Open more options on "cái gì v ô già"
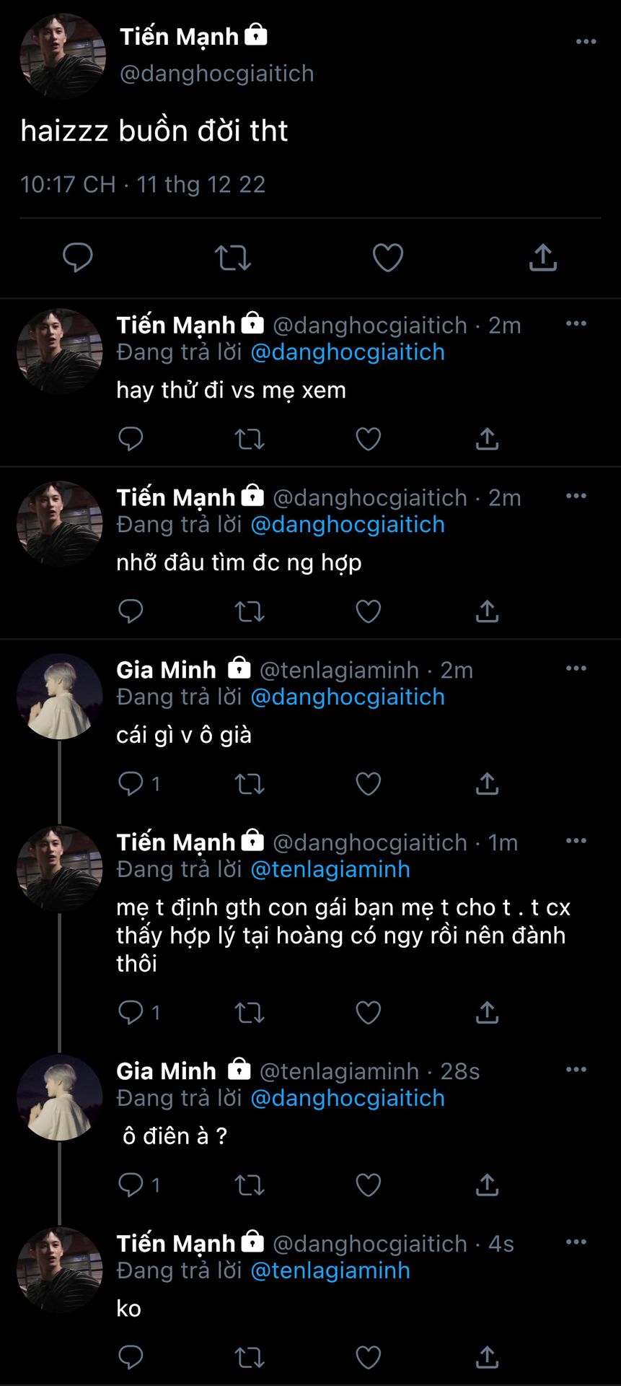This screenshot has height=1386, width=621. (576, 668)
